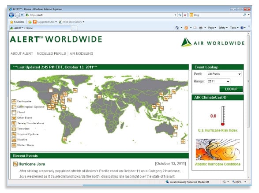
Task: Click the red Stop loading icon
Action: pos(185,15)
